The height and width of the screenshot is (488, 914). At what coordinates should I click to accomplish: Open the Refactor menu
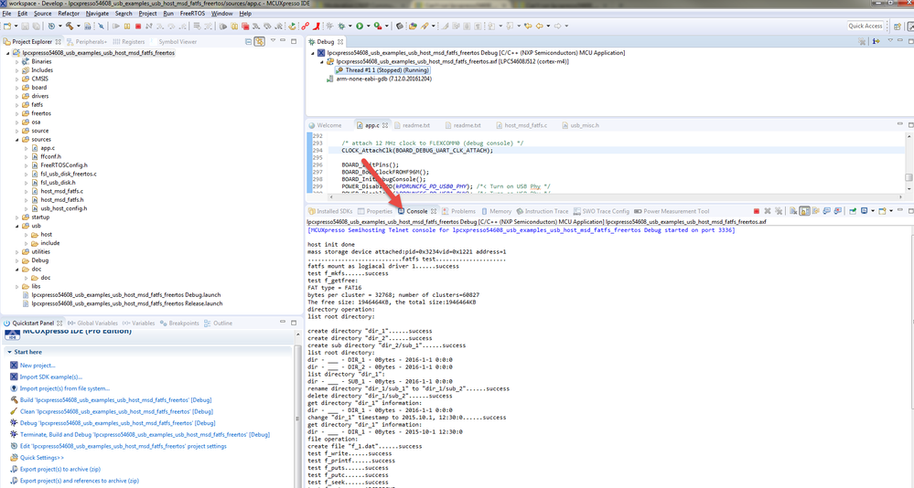click(69, 14)
